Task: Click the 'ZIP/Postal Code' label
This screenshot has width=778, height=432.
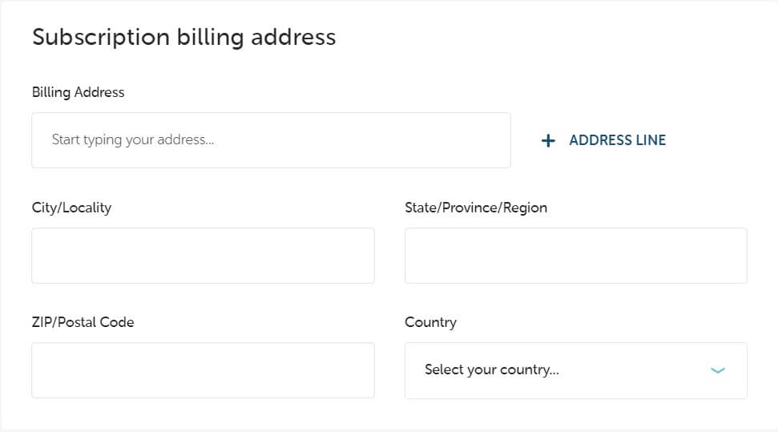Action: pyautogui.click(x=83, y=322)
